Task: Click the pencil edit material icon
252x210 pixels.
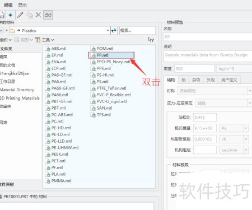Action: click(x=20, y=15)
